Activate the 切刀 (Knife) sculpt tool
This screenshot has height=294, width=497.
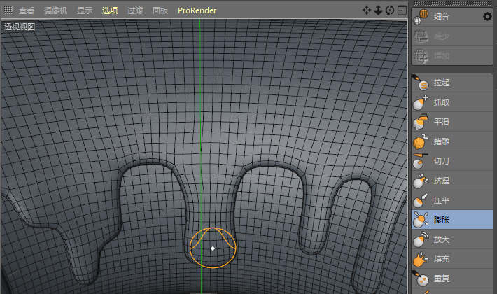pos(441,161)
